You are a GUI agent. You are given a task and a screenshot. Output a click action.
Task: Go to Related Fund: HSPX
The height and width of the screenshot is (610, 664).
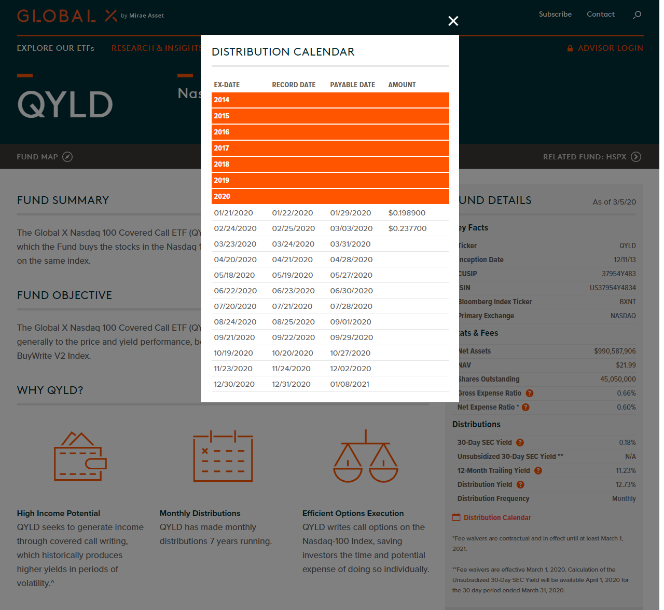585,157
